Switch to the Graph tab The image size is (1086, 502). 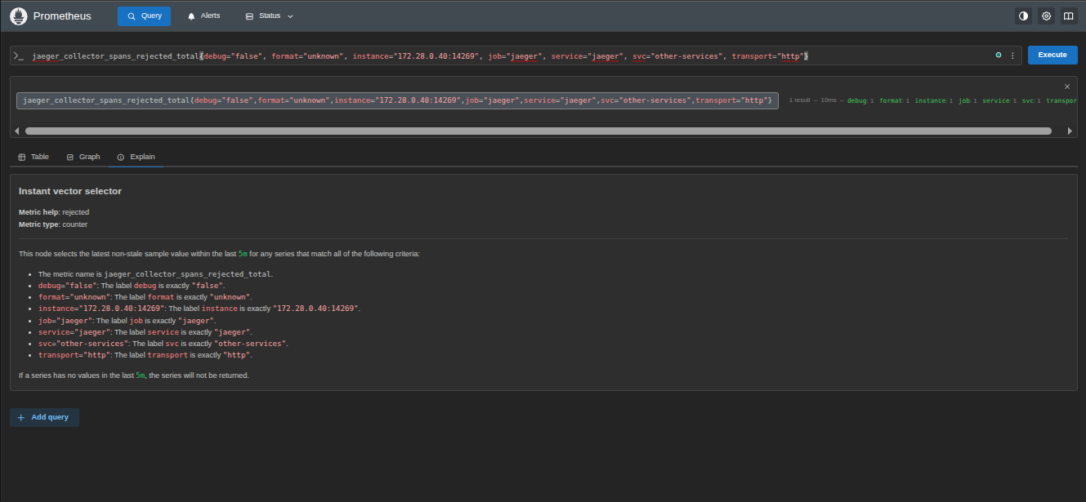[x=83, y=157]
